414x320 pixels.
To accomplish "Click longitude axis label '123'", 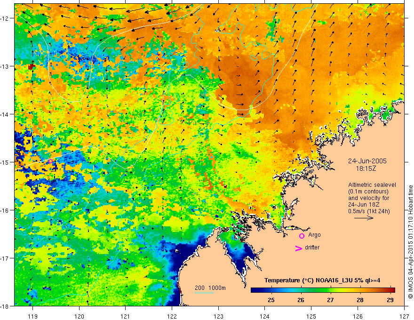I will click(218, 316).
